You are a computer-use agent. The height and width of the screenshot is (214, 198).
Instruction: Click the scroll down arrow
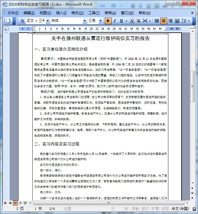192,183
